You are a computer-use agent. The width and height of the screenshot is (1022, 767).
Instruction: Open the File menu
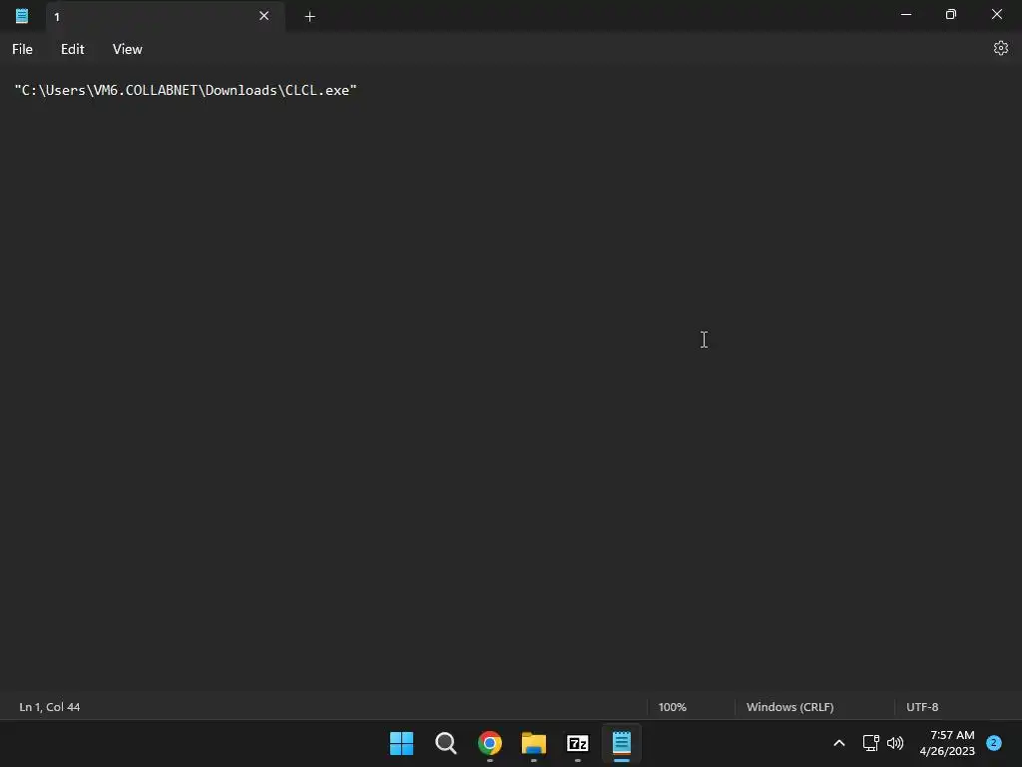click(x=22, y=49)
